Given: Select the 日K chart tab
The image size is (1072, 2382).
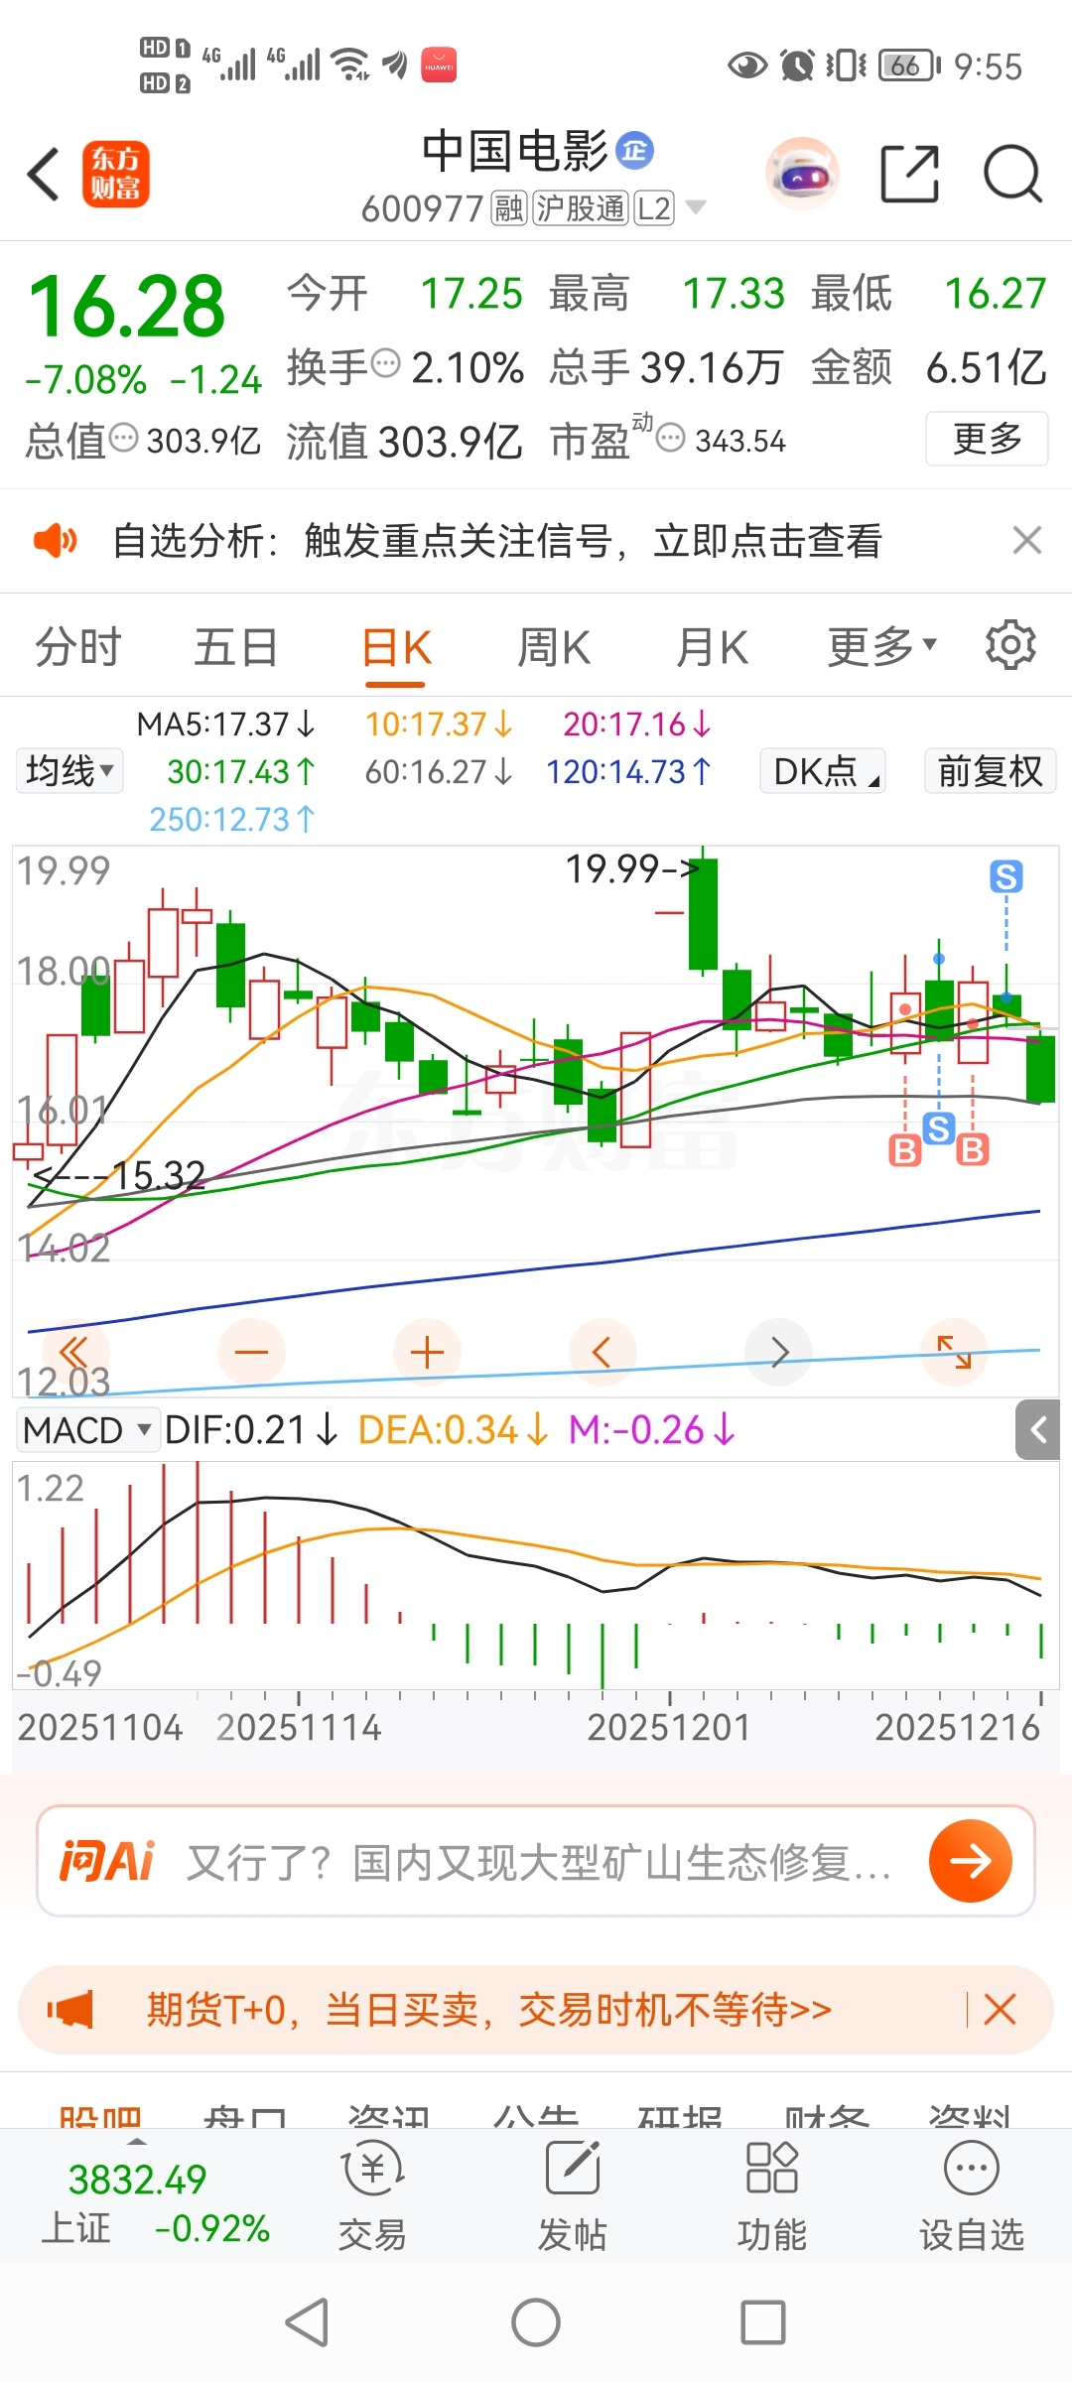Looking at the screenshot, I should point(396,648).
